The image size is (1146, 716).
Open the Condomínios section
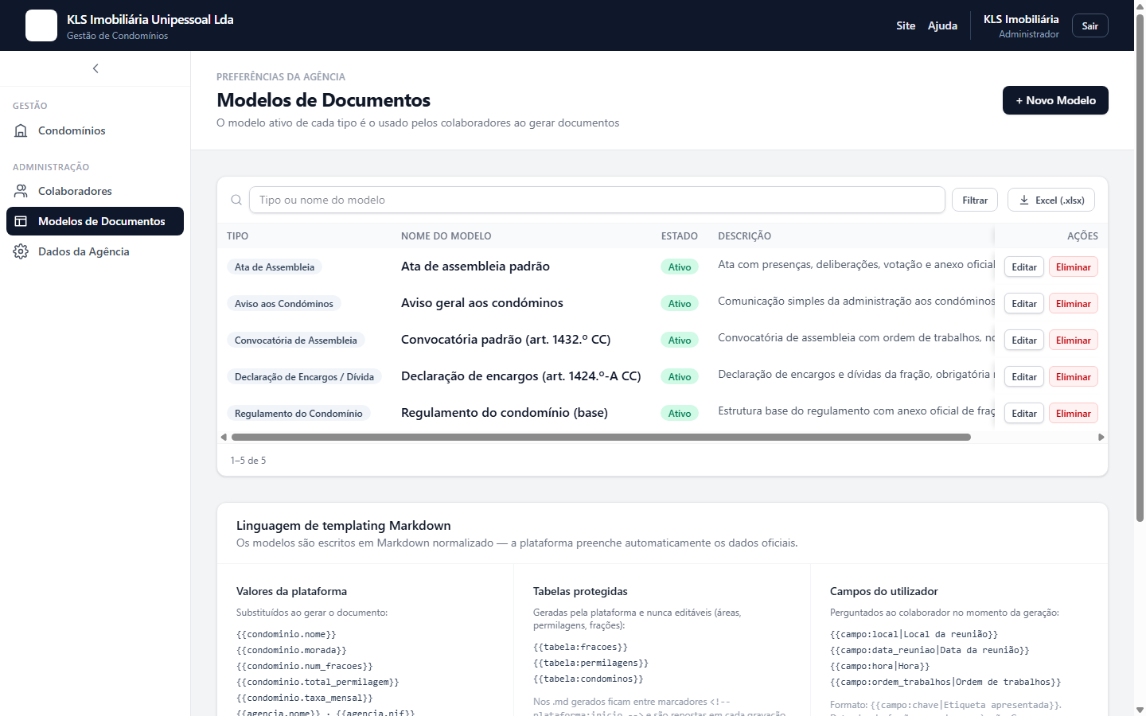(x=95, y=130)
